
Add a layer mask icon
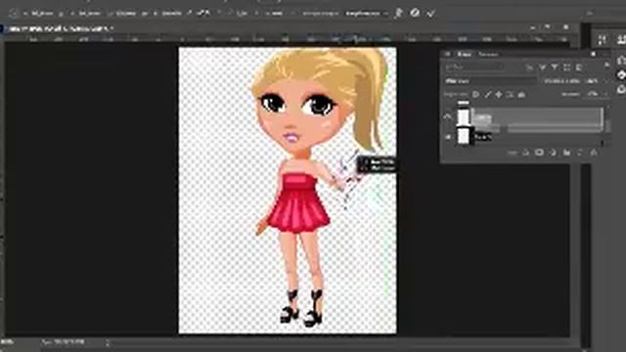[x=539, y=153]
